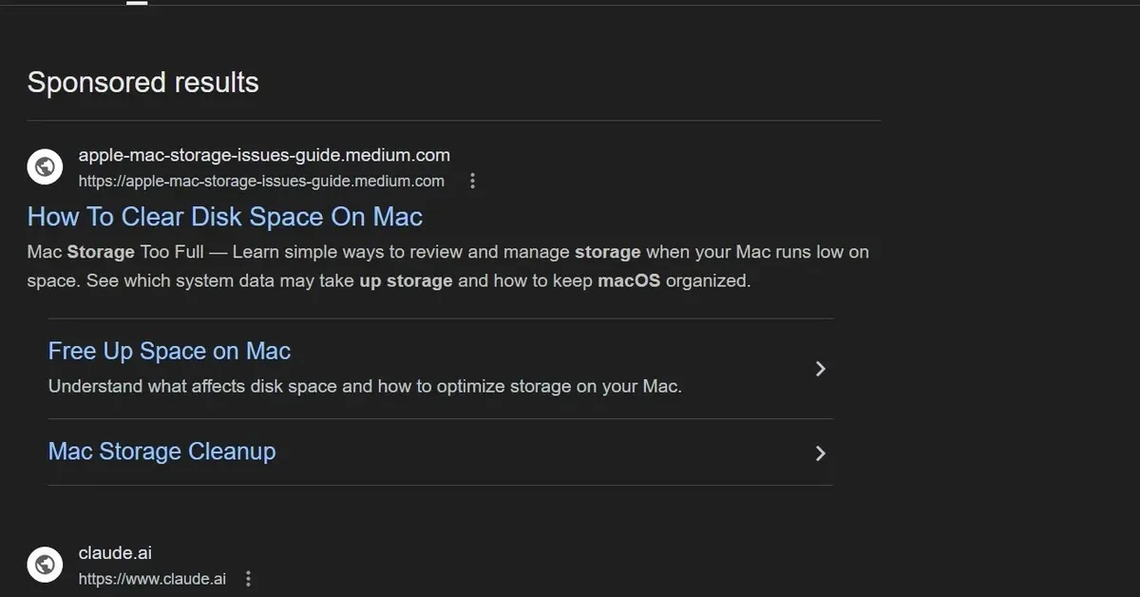Viewport: 1140px width, 597px height.
Task: Open the three-dot menu beside the medium.com URL
Action: coord(472,180)
